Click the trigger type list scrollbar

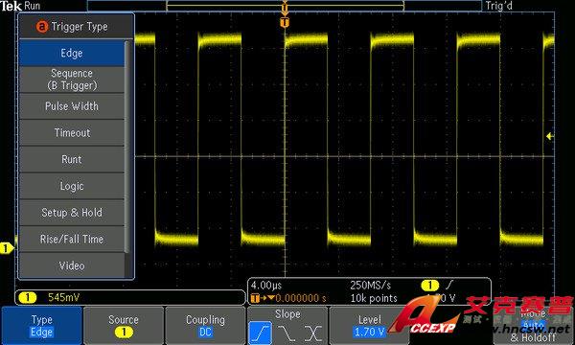click(127, 147)
